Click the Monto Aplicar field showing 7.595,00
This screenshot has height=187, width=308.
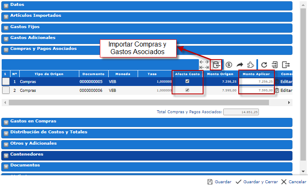point(256,90)
